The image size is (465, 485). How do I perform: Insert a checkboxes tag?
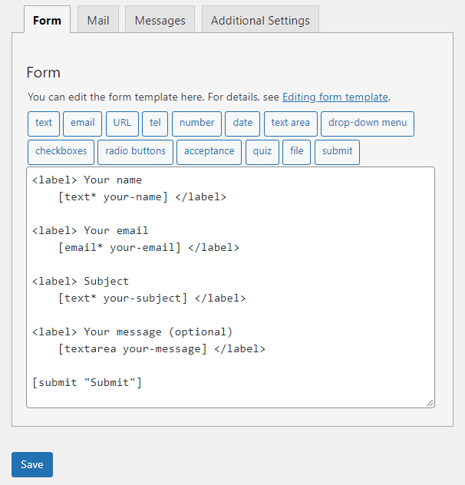tap(61, 152)
